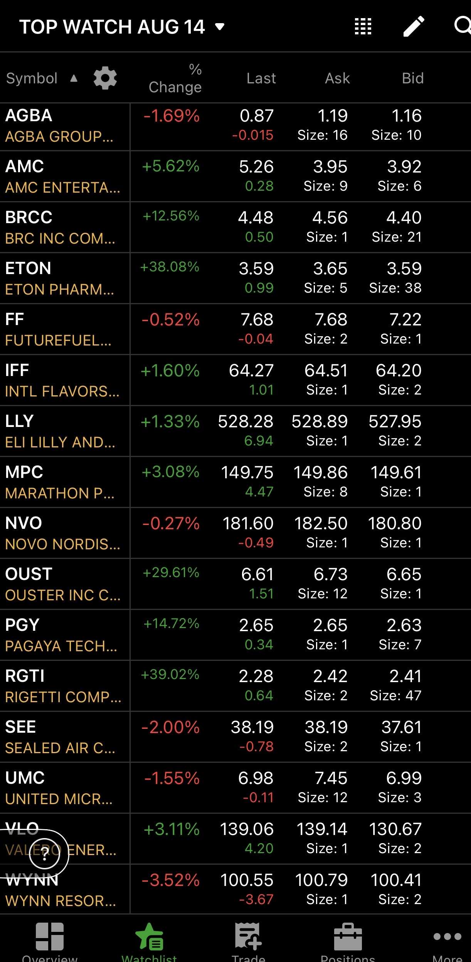Open the grid view layout icon
471x962 pixels.
click(363, 27)
